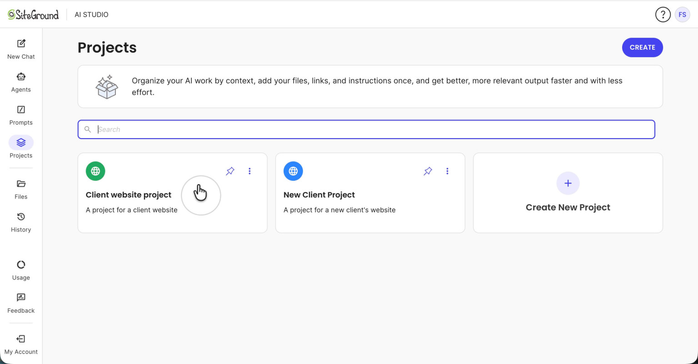The width and height of the screenshot is (698, 364).
Task: Open the Files section
Action: click(21, 189)
